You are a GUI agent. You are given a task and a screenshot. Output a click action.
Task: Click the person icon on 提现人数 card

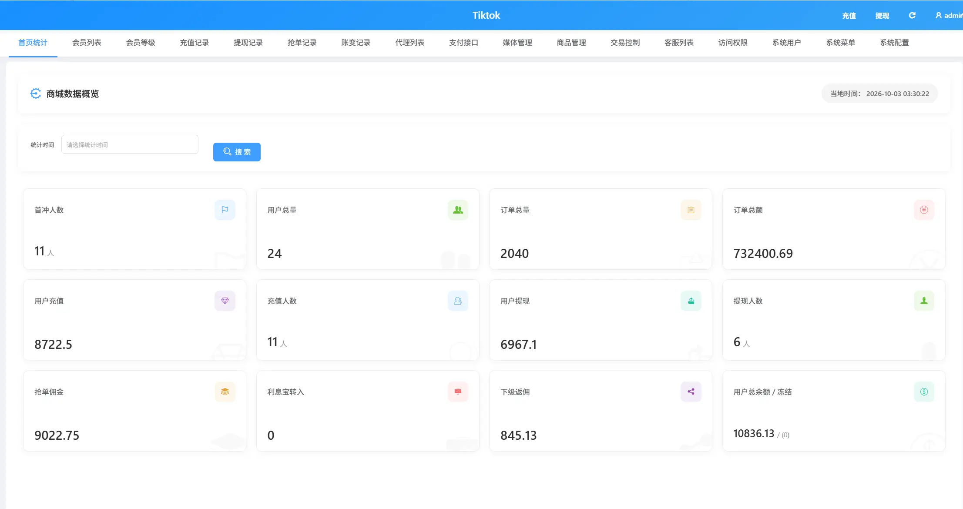(924, 301)
